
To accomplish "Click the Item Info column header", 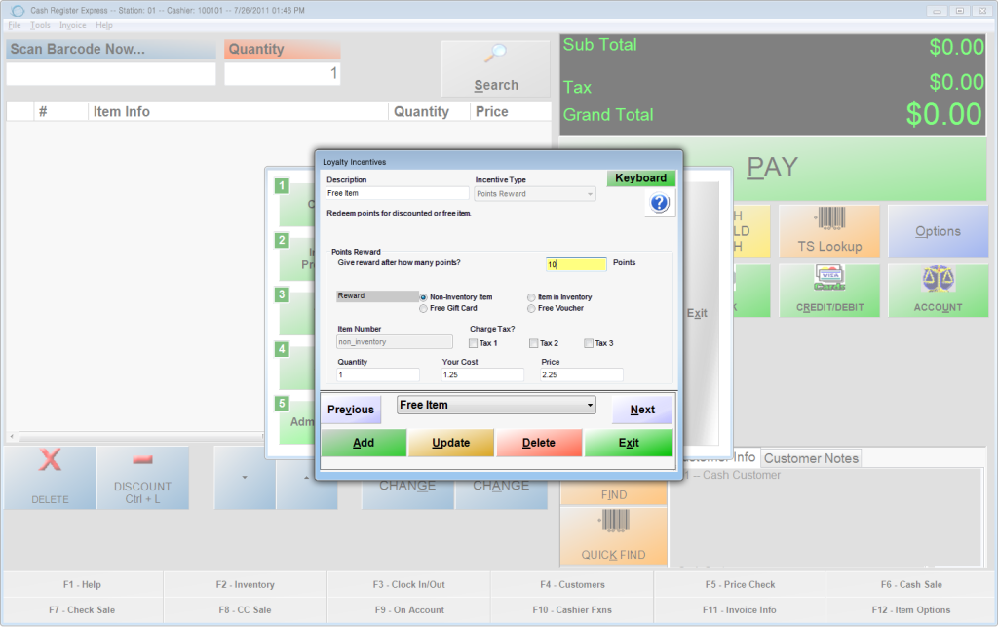I will 238,111.
